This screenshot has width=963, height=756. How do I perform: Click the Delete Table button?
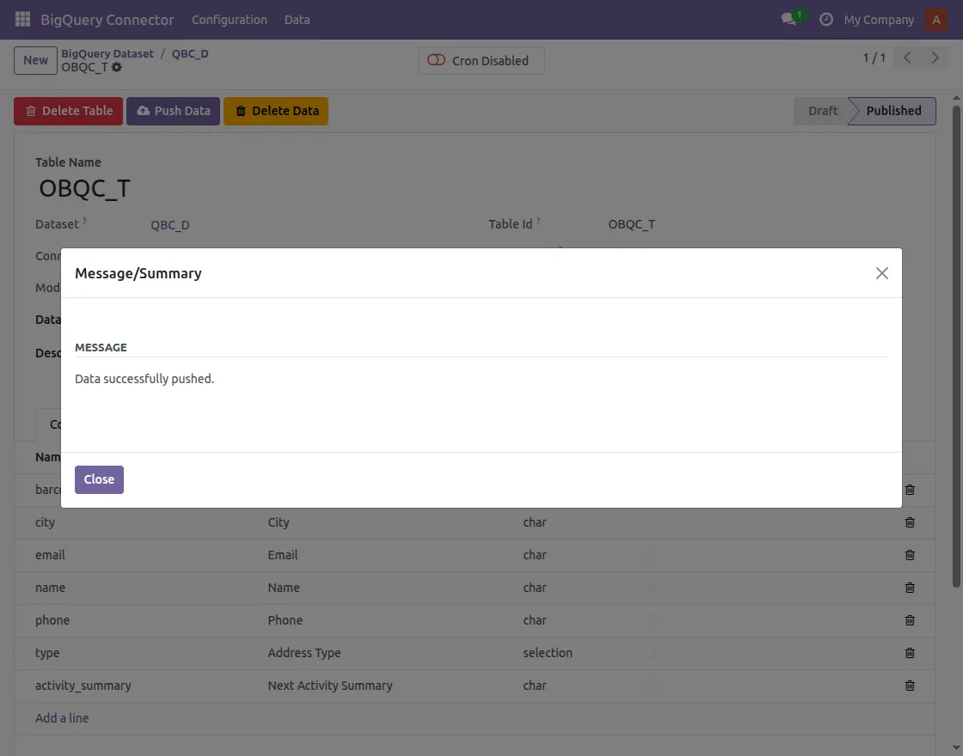[x=68, y=111]
